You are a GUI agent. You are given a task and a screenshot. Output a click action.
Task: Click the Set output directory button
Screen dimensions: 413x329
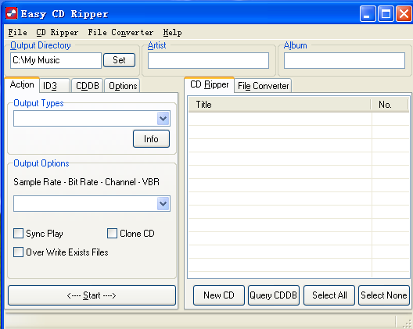tap(119, 60)
